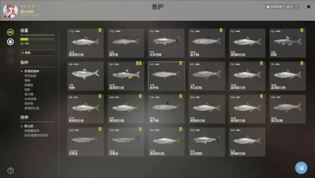The image size is (315, 178).
Task: Click the 容量 capacity progress bar
Action: pyautogui.click(x=37, y=39)
